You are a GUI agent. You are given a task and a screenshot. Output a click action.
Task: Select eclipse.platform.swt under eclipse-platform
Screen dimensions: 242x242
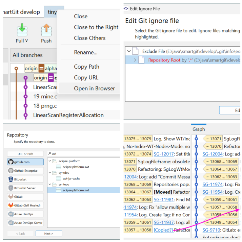coord(76,167)
